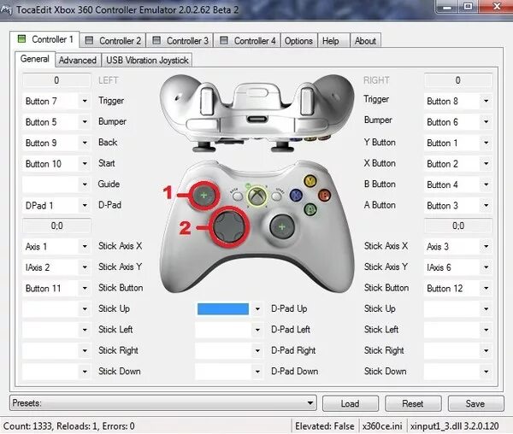Open left Stick Axis Y dropdown showing IAxis 2
This screenshot has width=513, height=434.
pyautogui.click(x=56, y=267)
